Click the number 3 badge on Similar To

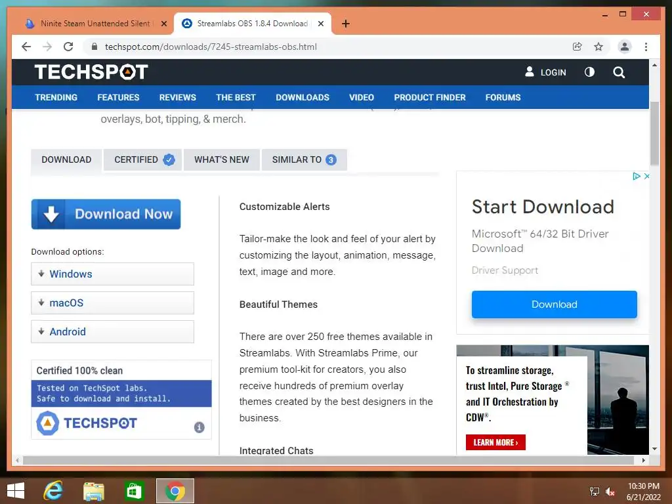[x=331, y=160]
